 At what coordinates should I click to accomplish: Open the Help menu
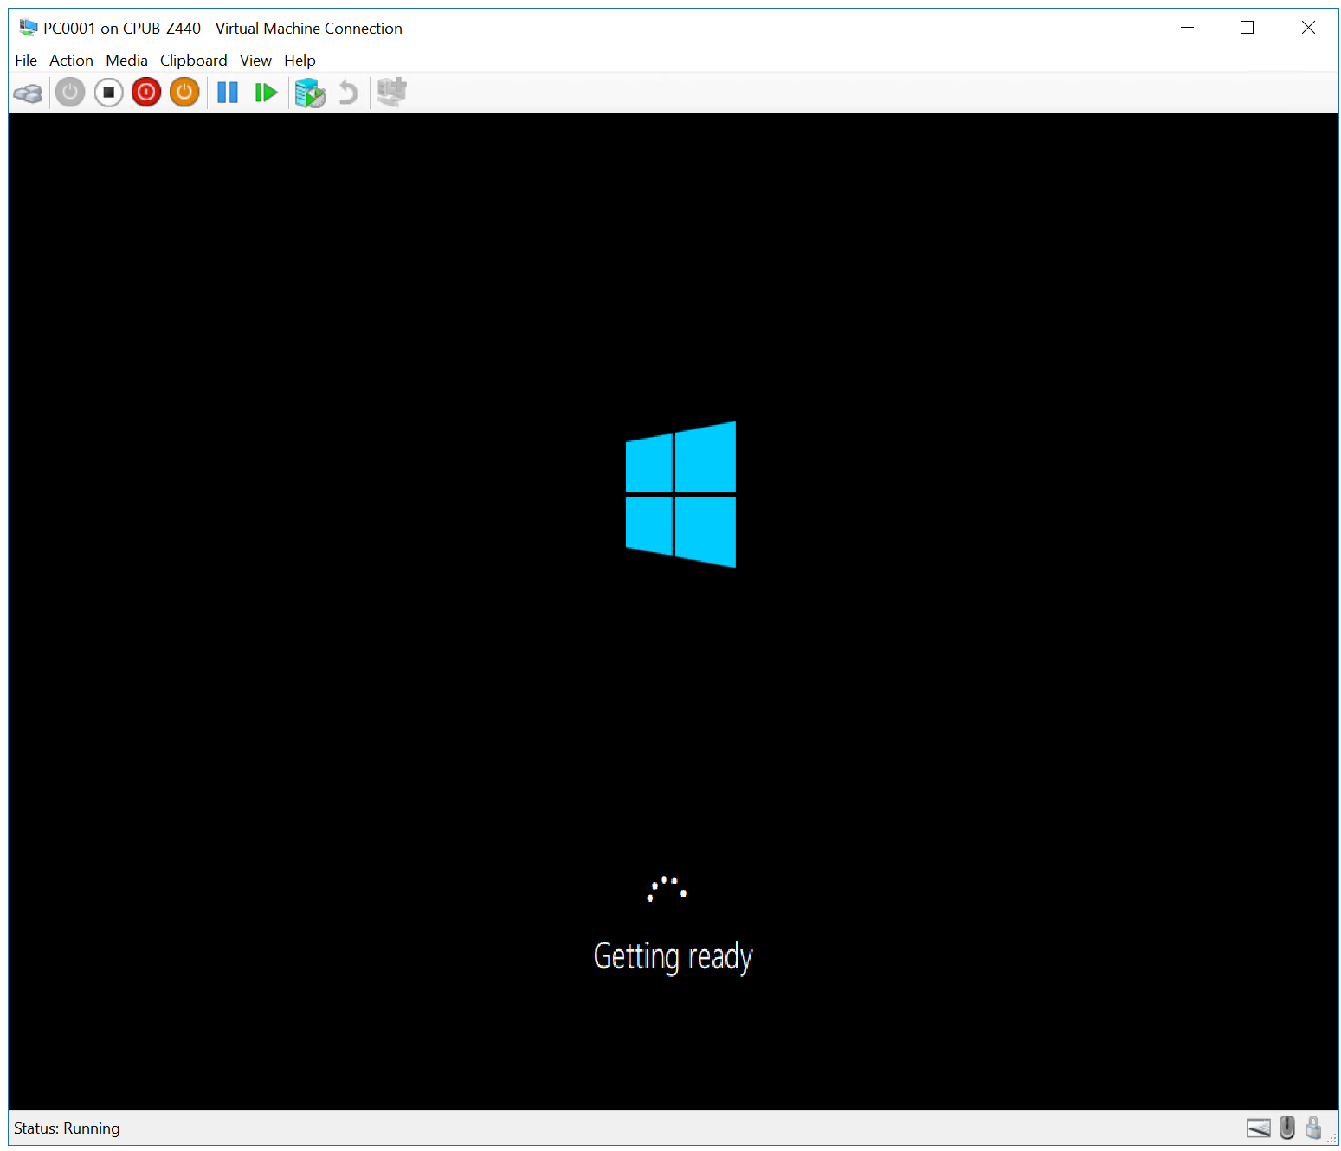tap(300, 60)
